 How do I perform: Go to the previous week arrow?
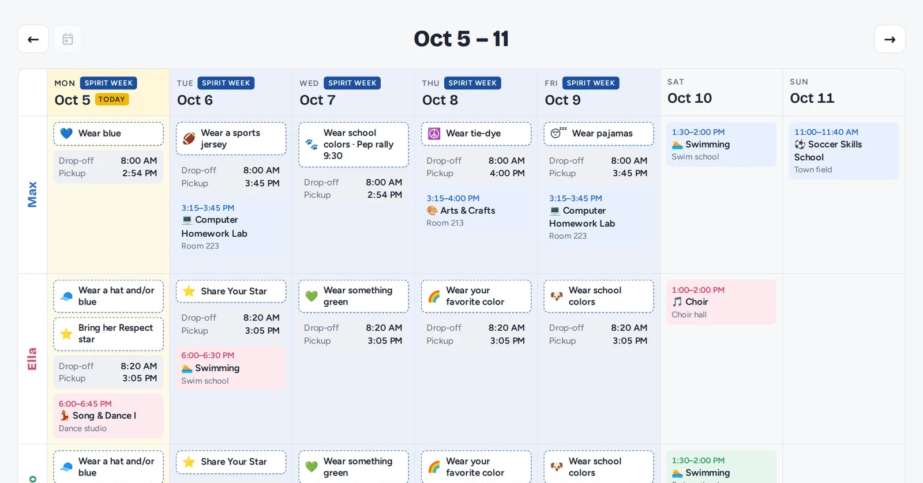coord(33,39)
